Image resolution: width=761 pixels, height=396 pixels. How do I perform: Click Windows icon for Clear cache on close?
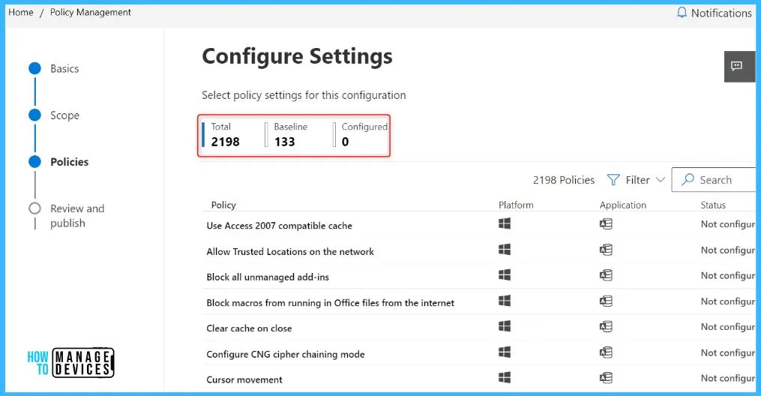pos(505,326)
